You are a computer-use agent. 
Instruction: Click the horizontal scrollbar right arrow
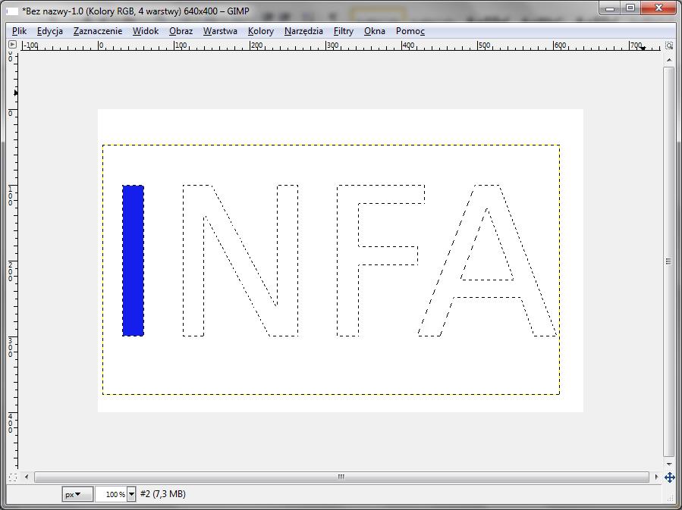coord(656,477)
